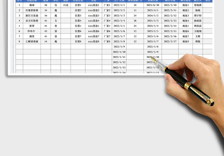Click the 京万红软膏 cell
224x156 pixels.
[x=32, y=21]
